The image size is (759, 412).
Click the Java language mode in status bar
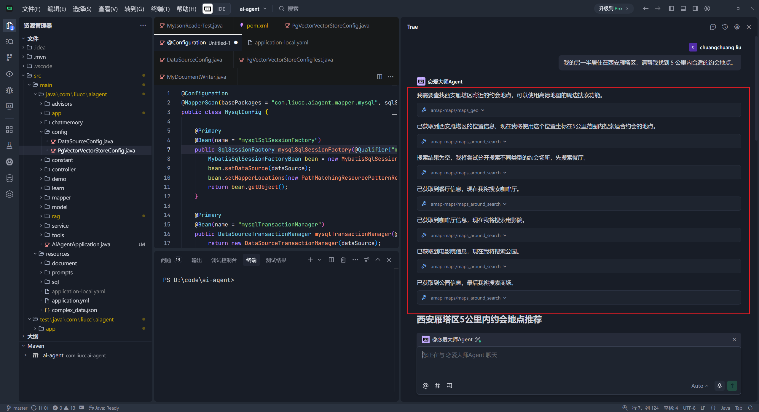(725, 408)
